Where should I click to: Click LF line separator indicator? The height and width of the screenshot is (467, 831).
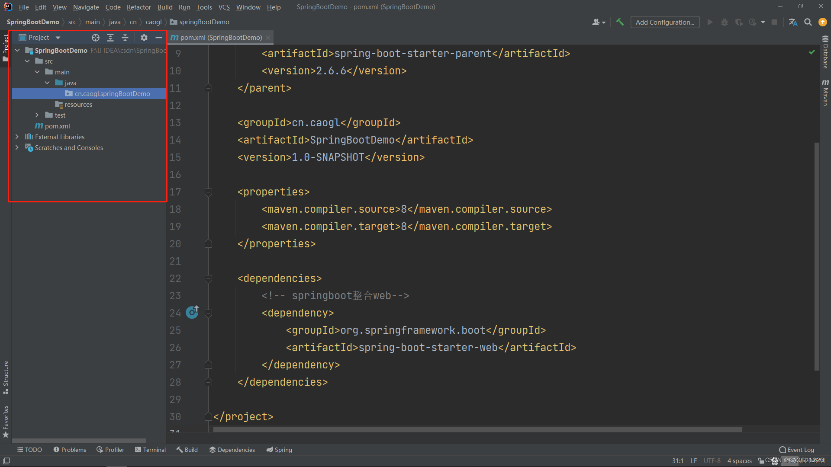[x=694, y=461]
